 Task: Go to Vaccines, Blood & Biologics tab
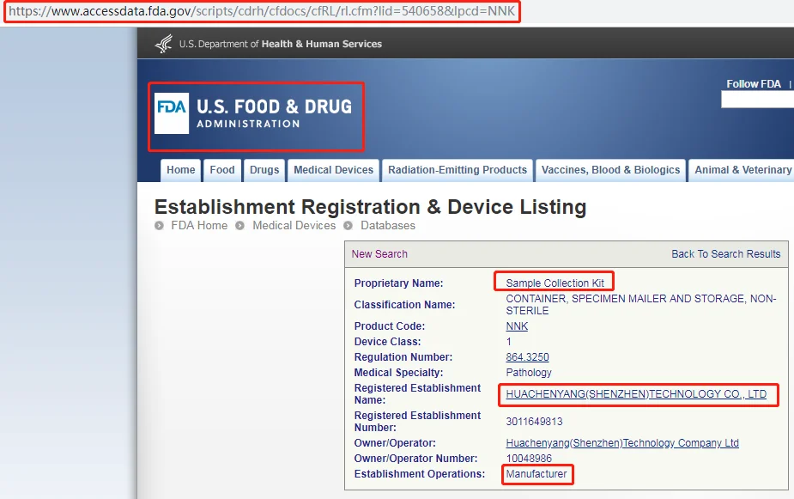click(x=610, y=170)
